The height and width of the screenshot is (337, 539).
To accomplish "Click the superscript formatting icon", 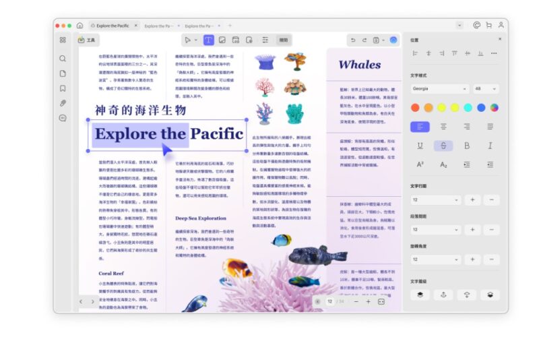I will [x=420, y=164].
